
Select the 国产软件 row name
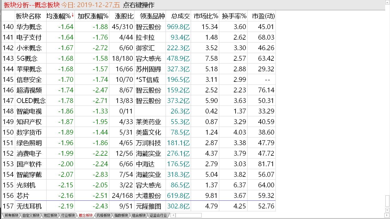coord(29,164)
